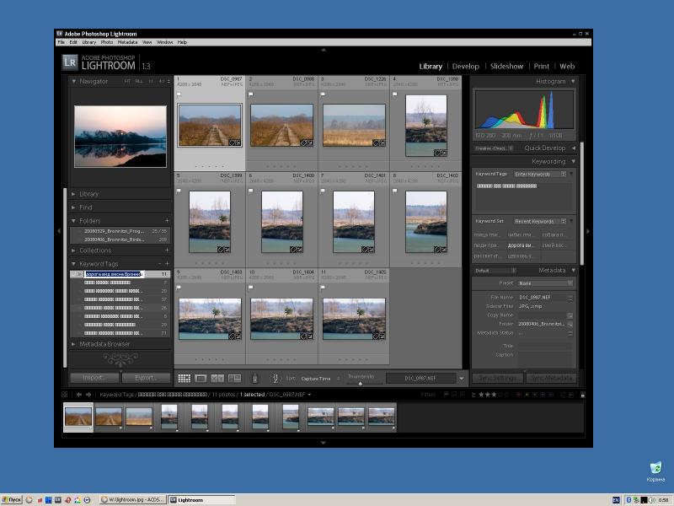Click the Export button
674x506 pixels.
[x=146, y=378]
